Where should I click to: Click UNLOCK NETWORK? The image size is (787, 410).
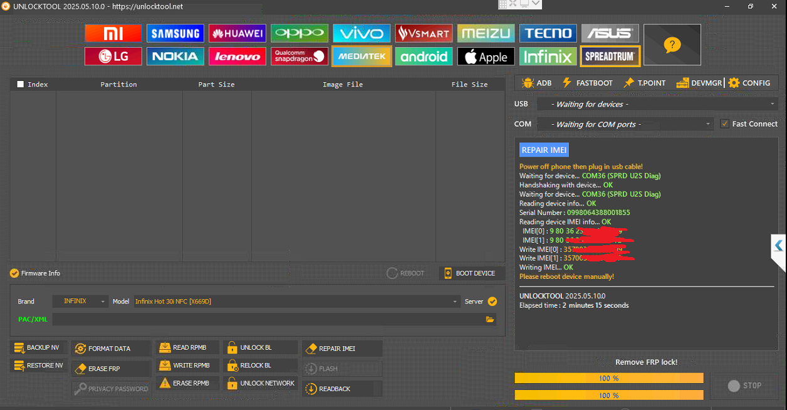[x=260, y=383]
